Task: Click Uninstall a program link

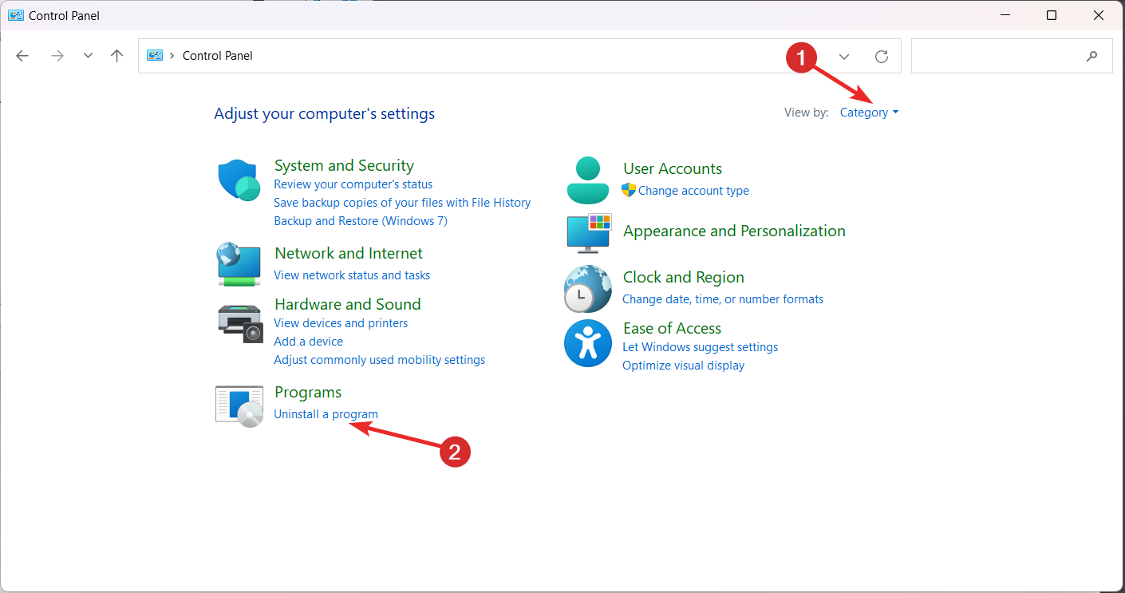Action: [x=326, y=414]
